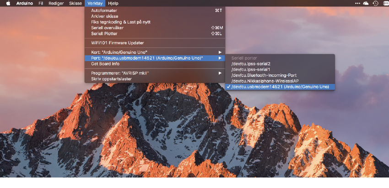The height and width of the screenshot is (188, 389).
Task: Open Time Machine clock icon
Action: [376, 3]
